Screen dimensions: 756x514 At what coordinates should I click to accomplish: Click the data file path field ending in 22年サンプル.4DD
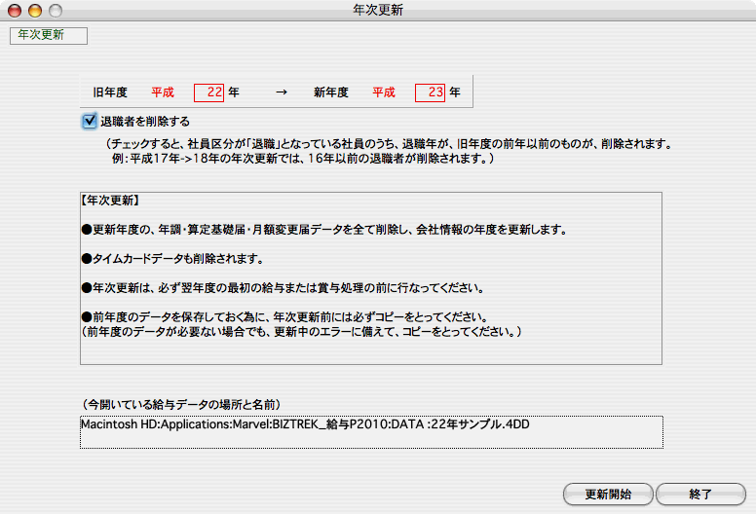click(371, 431)
